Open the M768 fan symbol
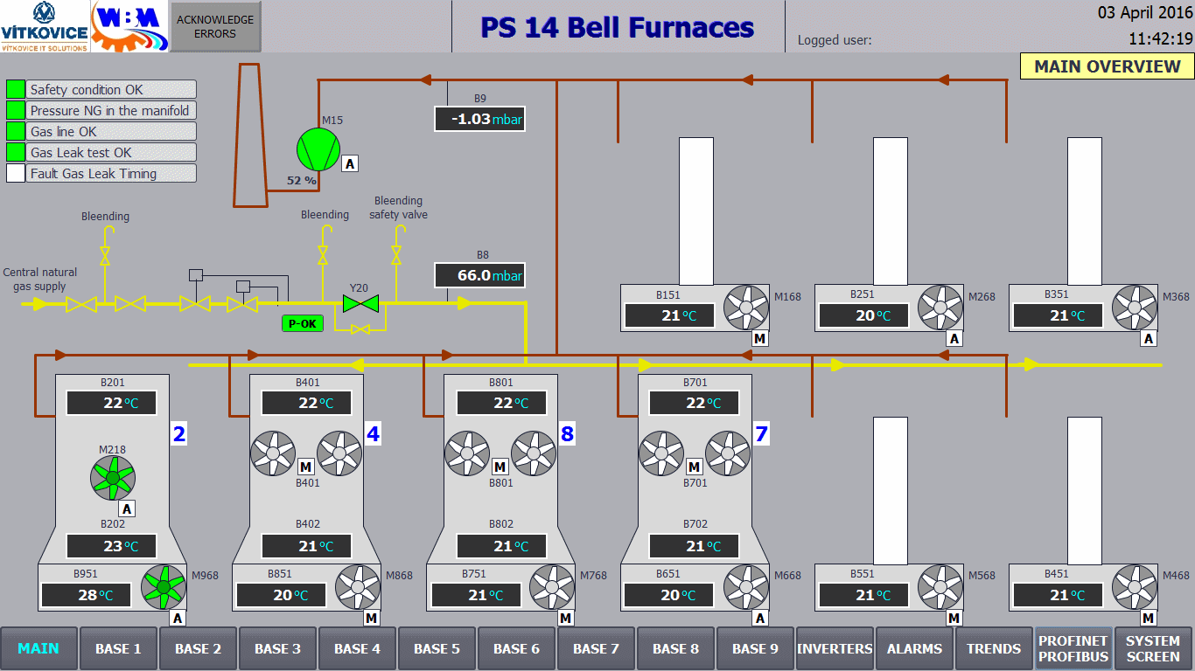1195x671 pixels. point(552,587)
